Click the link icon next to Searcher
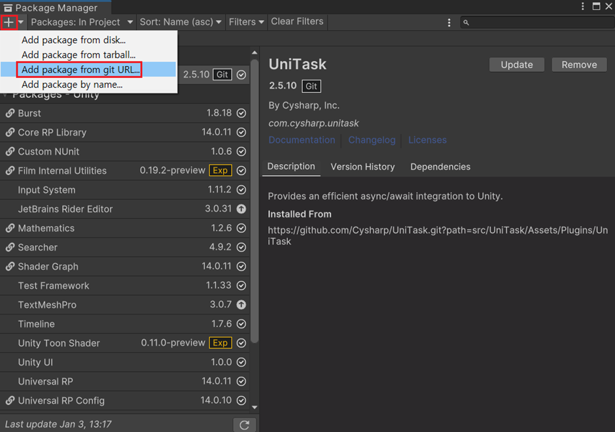This screenshot has width=615, height=432. point(10,248)
